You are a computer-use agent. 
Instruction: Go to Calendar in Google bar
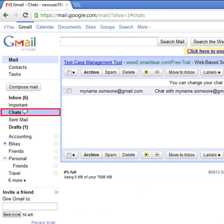[x=45, y=27]
